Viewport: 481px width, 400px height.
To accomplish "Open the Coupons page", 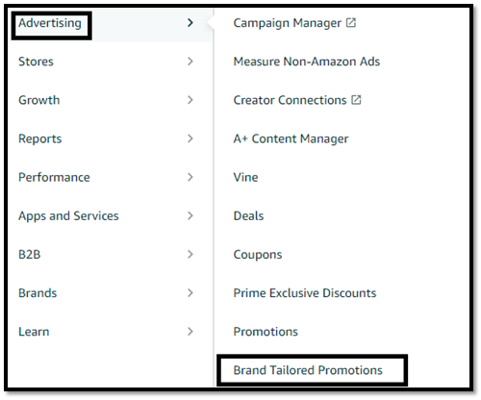I will pos(258,255).
